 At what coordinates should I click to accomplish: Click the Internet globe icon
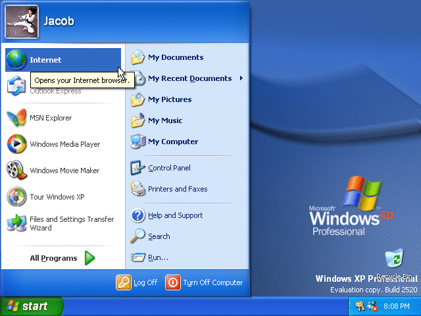[x=16, y=60]
